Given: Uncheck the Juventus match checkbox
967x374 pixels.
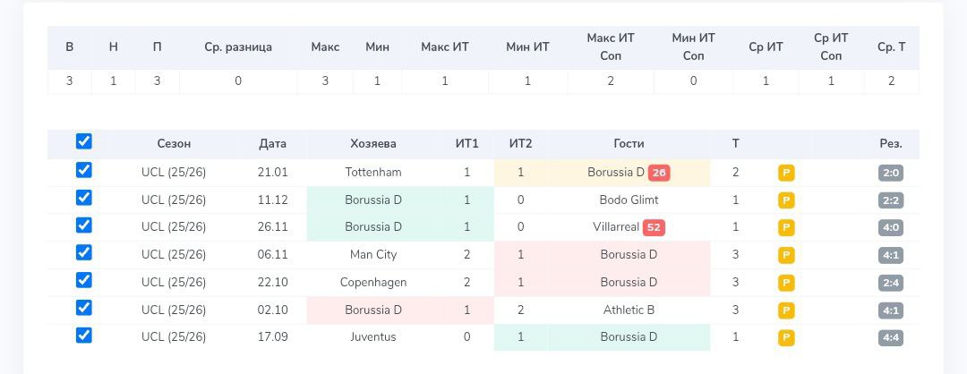Looking at the screenshot, I should (84, 336).
